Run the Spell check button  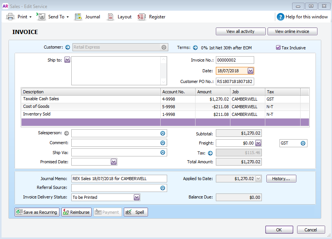(136, 212)
